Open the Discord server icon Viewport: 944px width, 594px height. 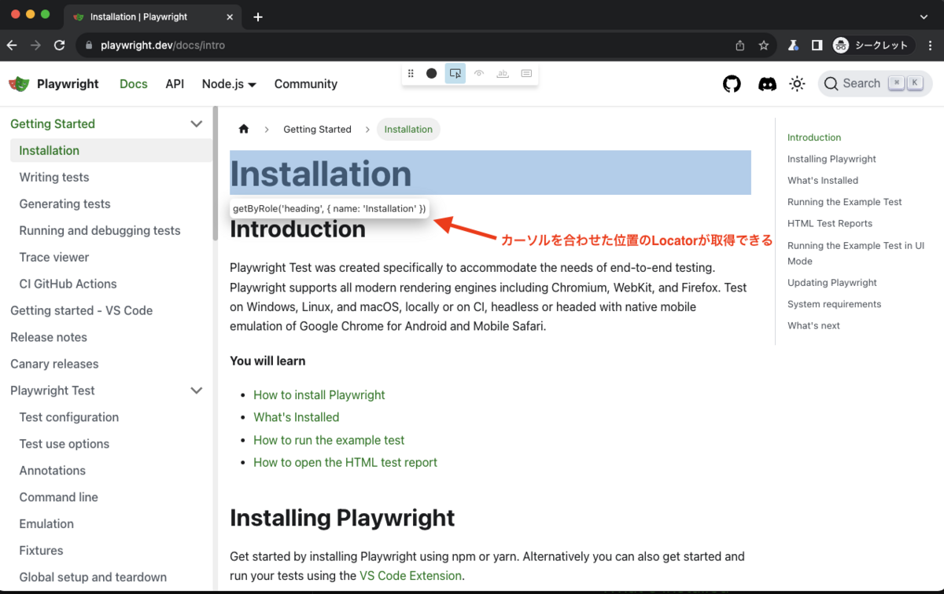pyautogui.click(x=767, y=84)
